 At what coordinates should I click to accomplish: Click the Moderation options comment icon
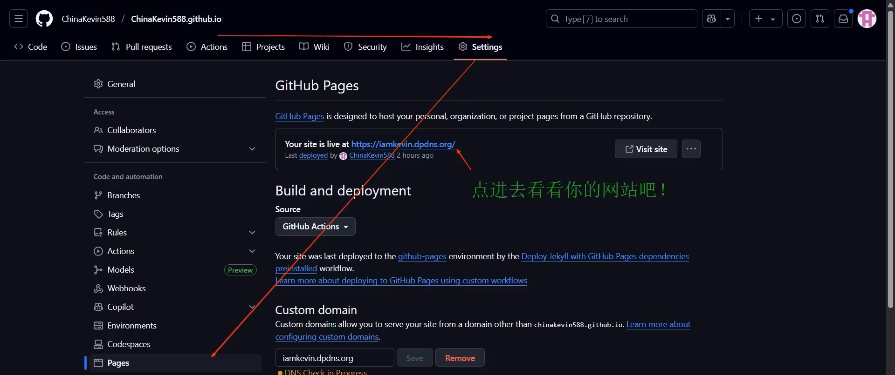pos(98,149)
